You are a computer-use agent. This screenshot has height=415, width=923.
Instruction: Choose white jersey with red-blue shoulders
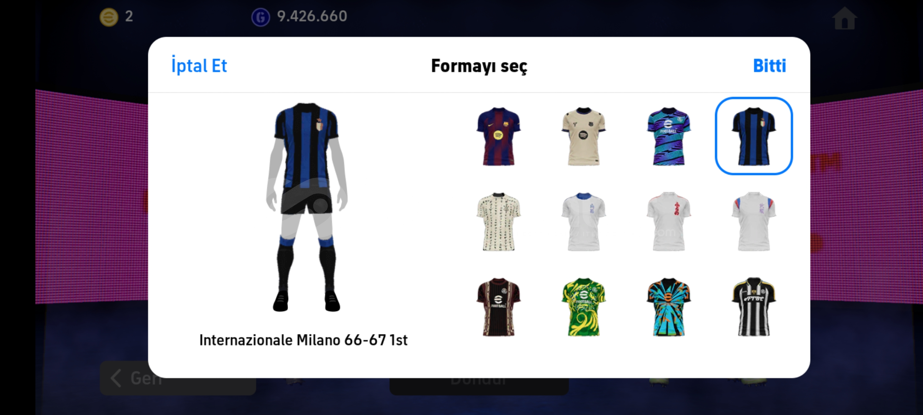tap(753, 222)
